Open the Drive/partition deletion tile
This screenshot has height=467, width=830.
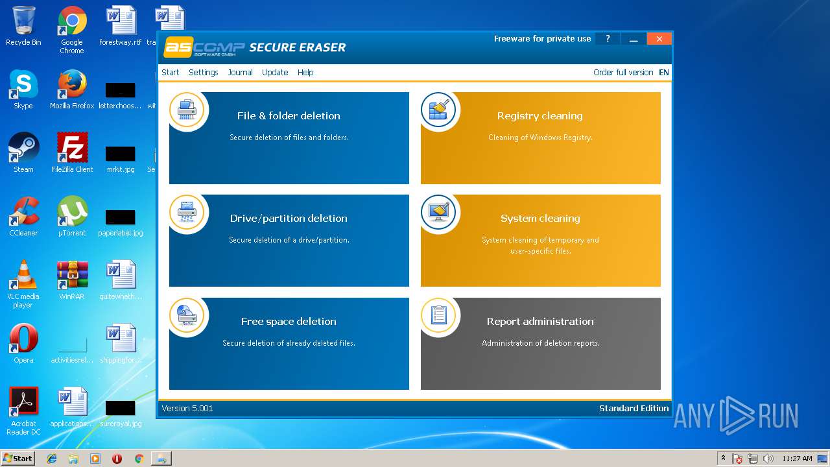point(289,241)
